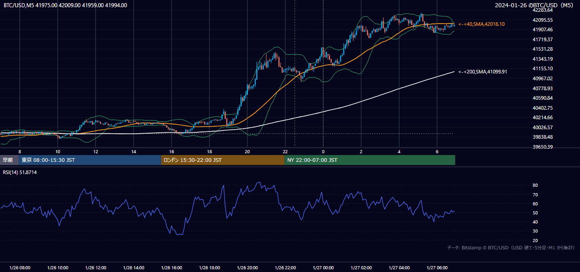
Task: Click hour 14 on price chart axis
Action: pyautogui.click(x=133, y=151)
